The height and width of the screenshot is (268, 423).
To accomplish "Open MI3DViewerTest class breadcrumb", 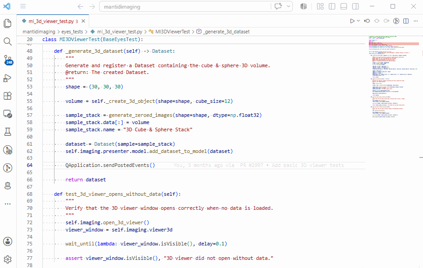I will click(169, 32).
